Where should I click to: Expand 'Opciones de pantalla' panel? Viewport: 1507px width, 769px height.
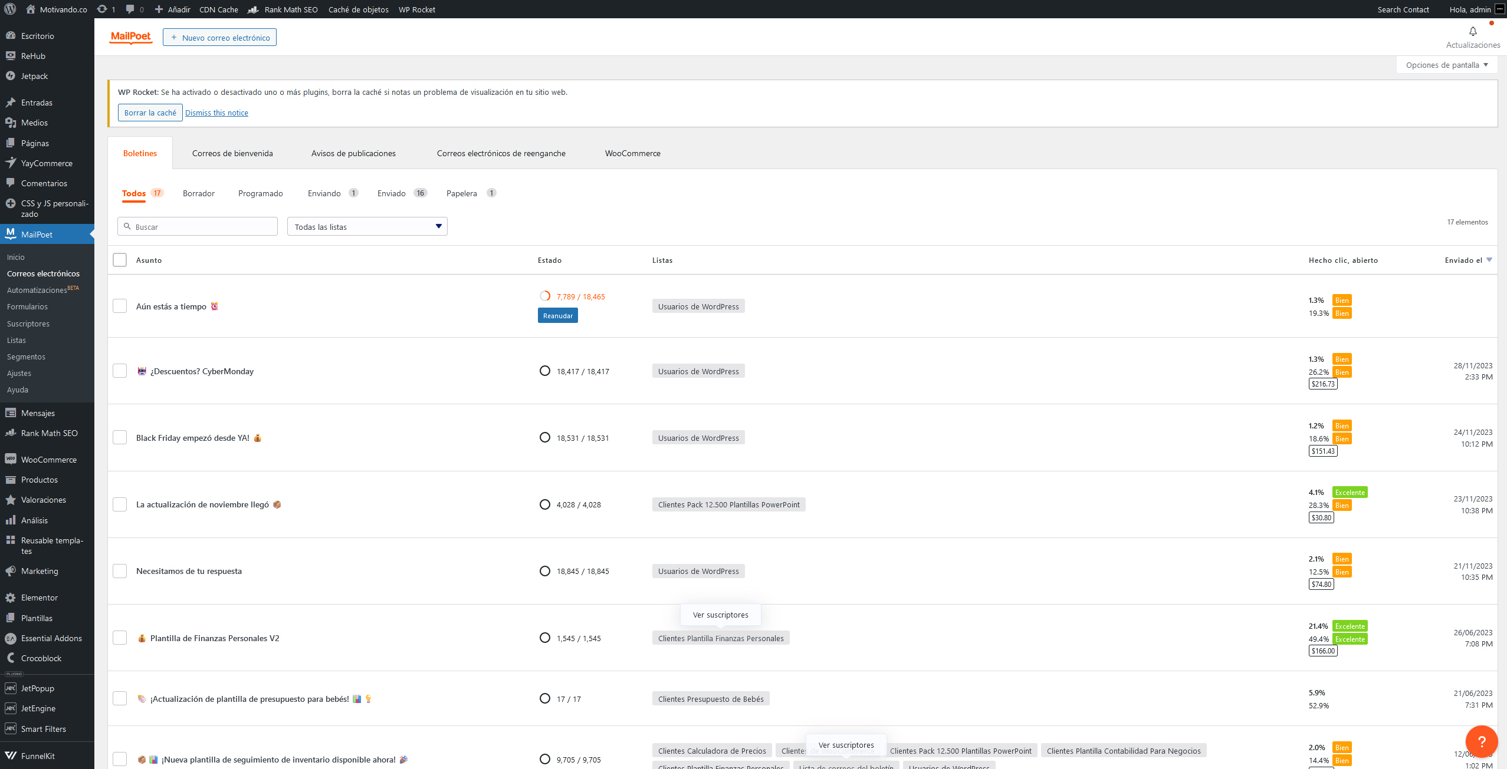pos(1446,65)
